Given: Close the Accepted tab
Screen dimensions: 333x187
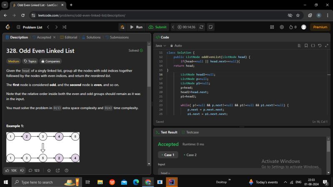Looking at the screenshot, I should pyautogui.click(x=55, y=37).
